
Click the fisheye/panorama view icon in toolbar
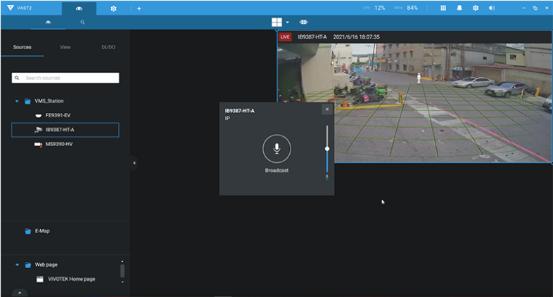[x=304, y=22]
